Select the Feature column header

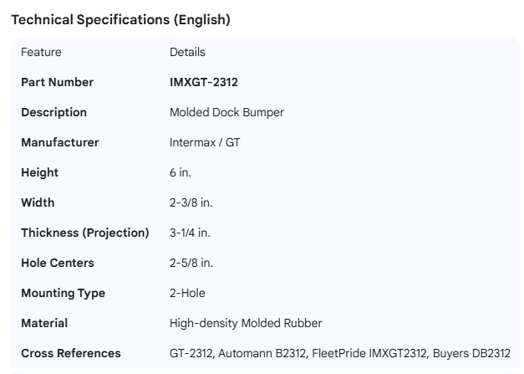pos(41,52)
